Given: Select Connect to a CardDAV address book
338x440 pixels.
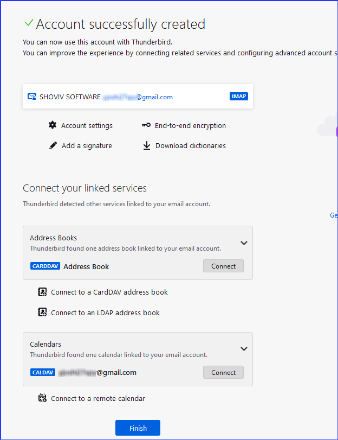Looking at the screenshot, I should [x=109, y=292].
